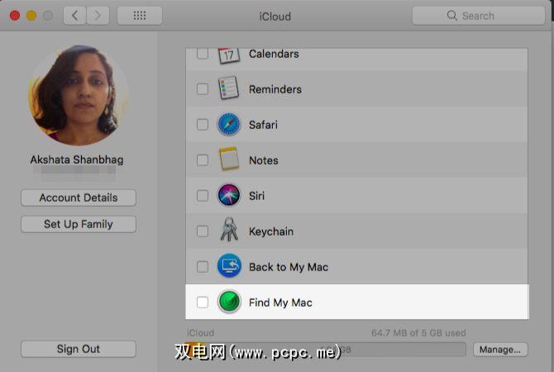Click the Akshata Shanbhag name text
Image resolution: width=554 pixels, height=372 pixels.
(x=77, y=160)
